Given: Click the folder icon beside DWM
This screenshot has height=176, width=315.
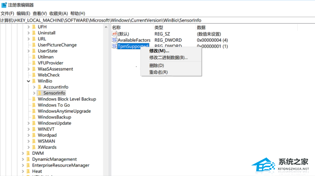Looking at the screenshot, I should (28, 153).
